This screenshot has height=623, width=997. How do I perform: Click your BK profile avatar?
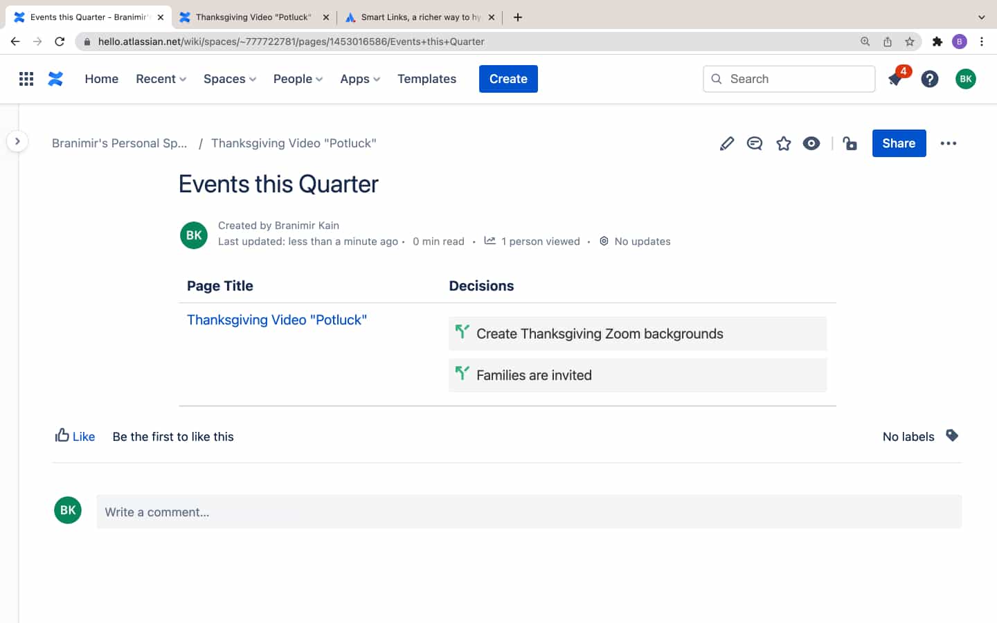[x=966, y=78]
